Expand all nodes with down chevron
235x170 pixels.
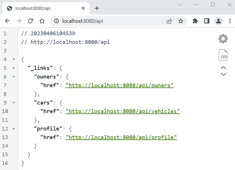tap(223, 74)
